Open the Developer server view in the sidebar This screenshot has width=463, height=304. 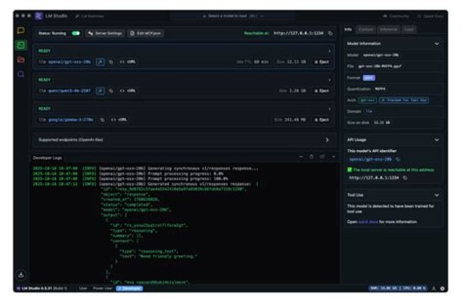pyautogui.click(x=21, y=45)
